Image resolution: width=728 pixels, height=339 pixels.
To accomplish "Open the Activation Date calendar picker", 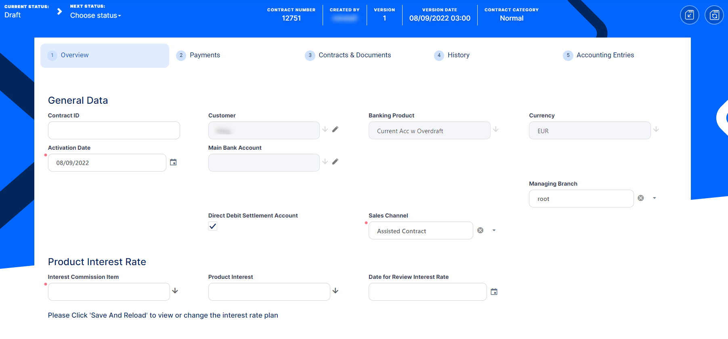I will point(173,162).
